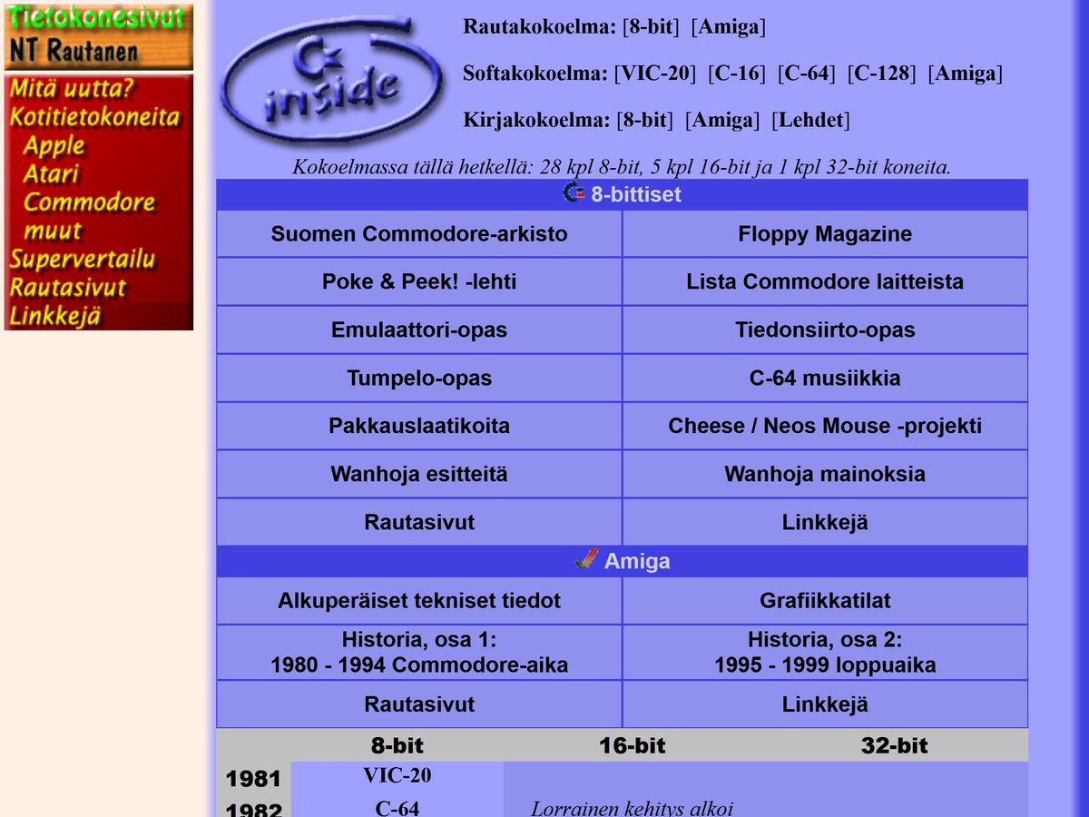Image resolution: width=1089 pixels, height=817 pixels.
Task: Open Cheese / Neos Mouse -projekti
Action: (x=825, y=426)
